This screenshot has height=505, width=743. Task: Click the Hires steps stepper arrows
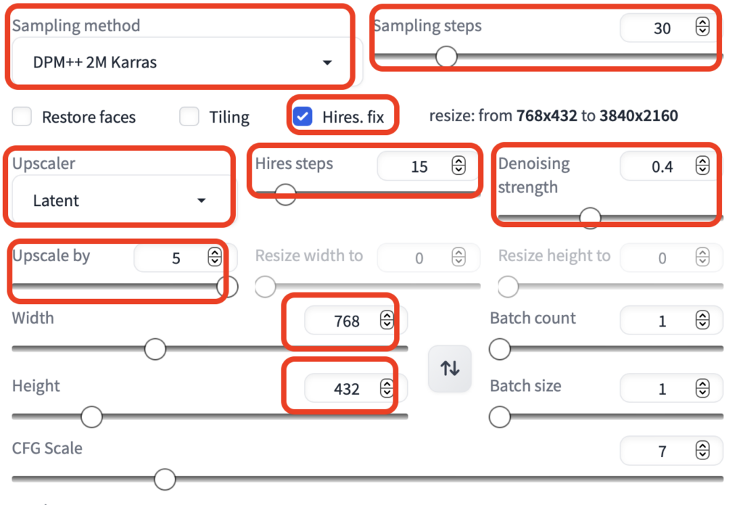(x=459, y=165)
